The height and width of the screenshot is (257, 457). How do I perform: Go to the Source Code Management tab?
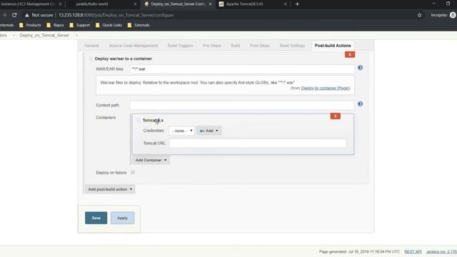coord(134,46)
